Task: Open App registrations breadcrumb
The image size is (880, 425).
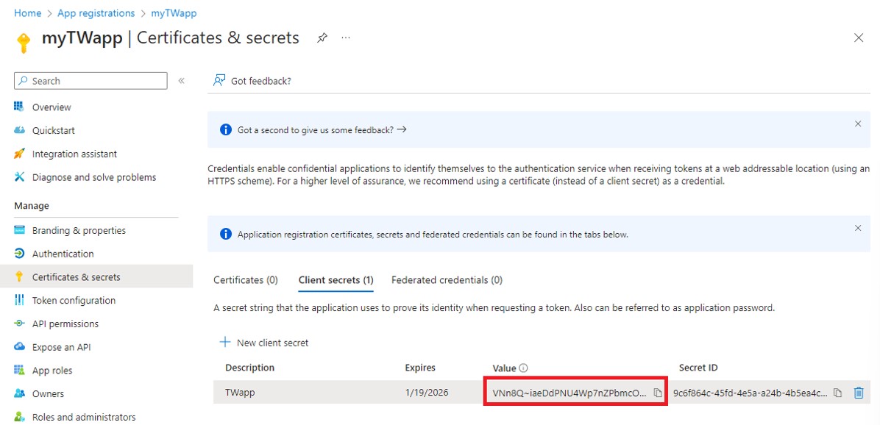Action: pyautogui.click(x=96, y=13)
